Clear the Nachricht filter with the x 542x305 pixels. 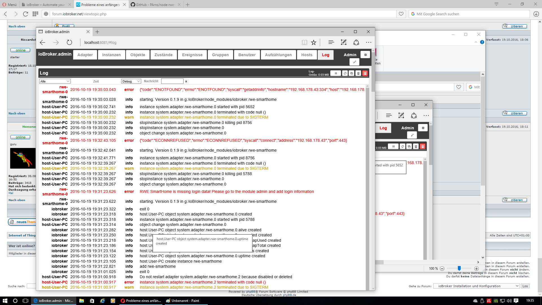186,81
